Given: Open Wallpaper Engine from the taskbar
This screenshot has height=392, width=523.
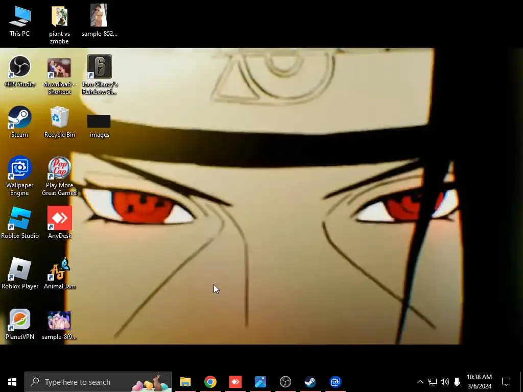Looking at the screenshot, I should (x=335, y=382).
